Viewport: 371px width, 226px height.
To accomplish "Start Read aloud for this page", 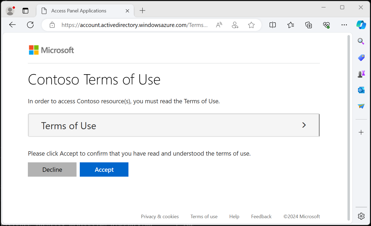I will pyautogui.click(x=219, y=25).
